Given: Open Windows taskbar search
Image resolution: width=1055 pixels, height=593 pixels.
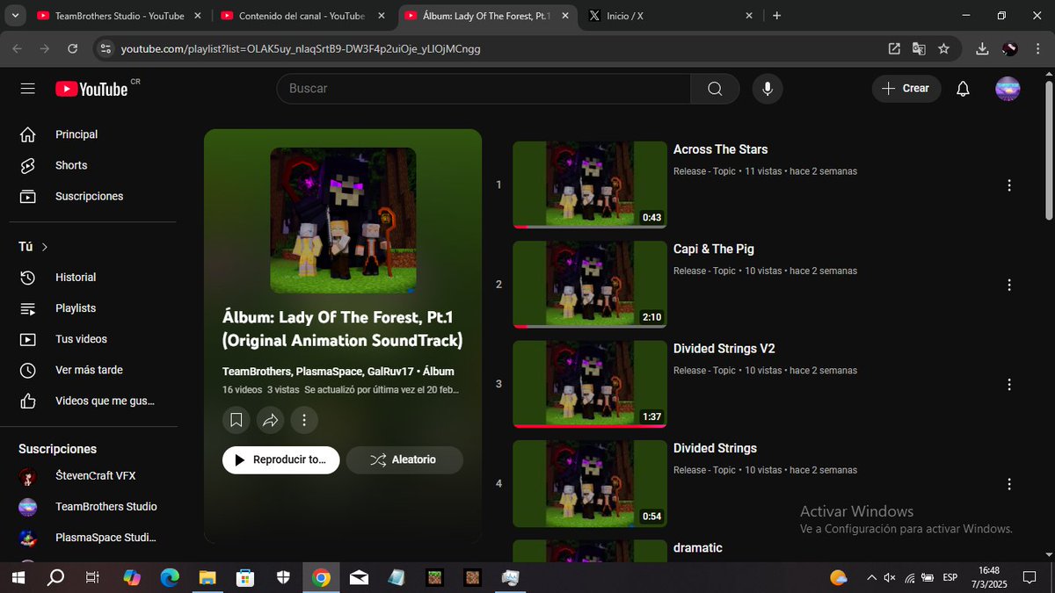Looking at the screenshot, I should tap(55, 577).
